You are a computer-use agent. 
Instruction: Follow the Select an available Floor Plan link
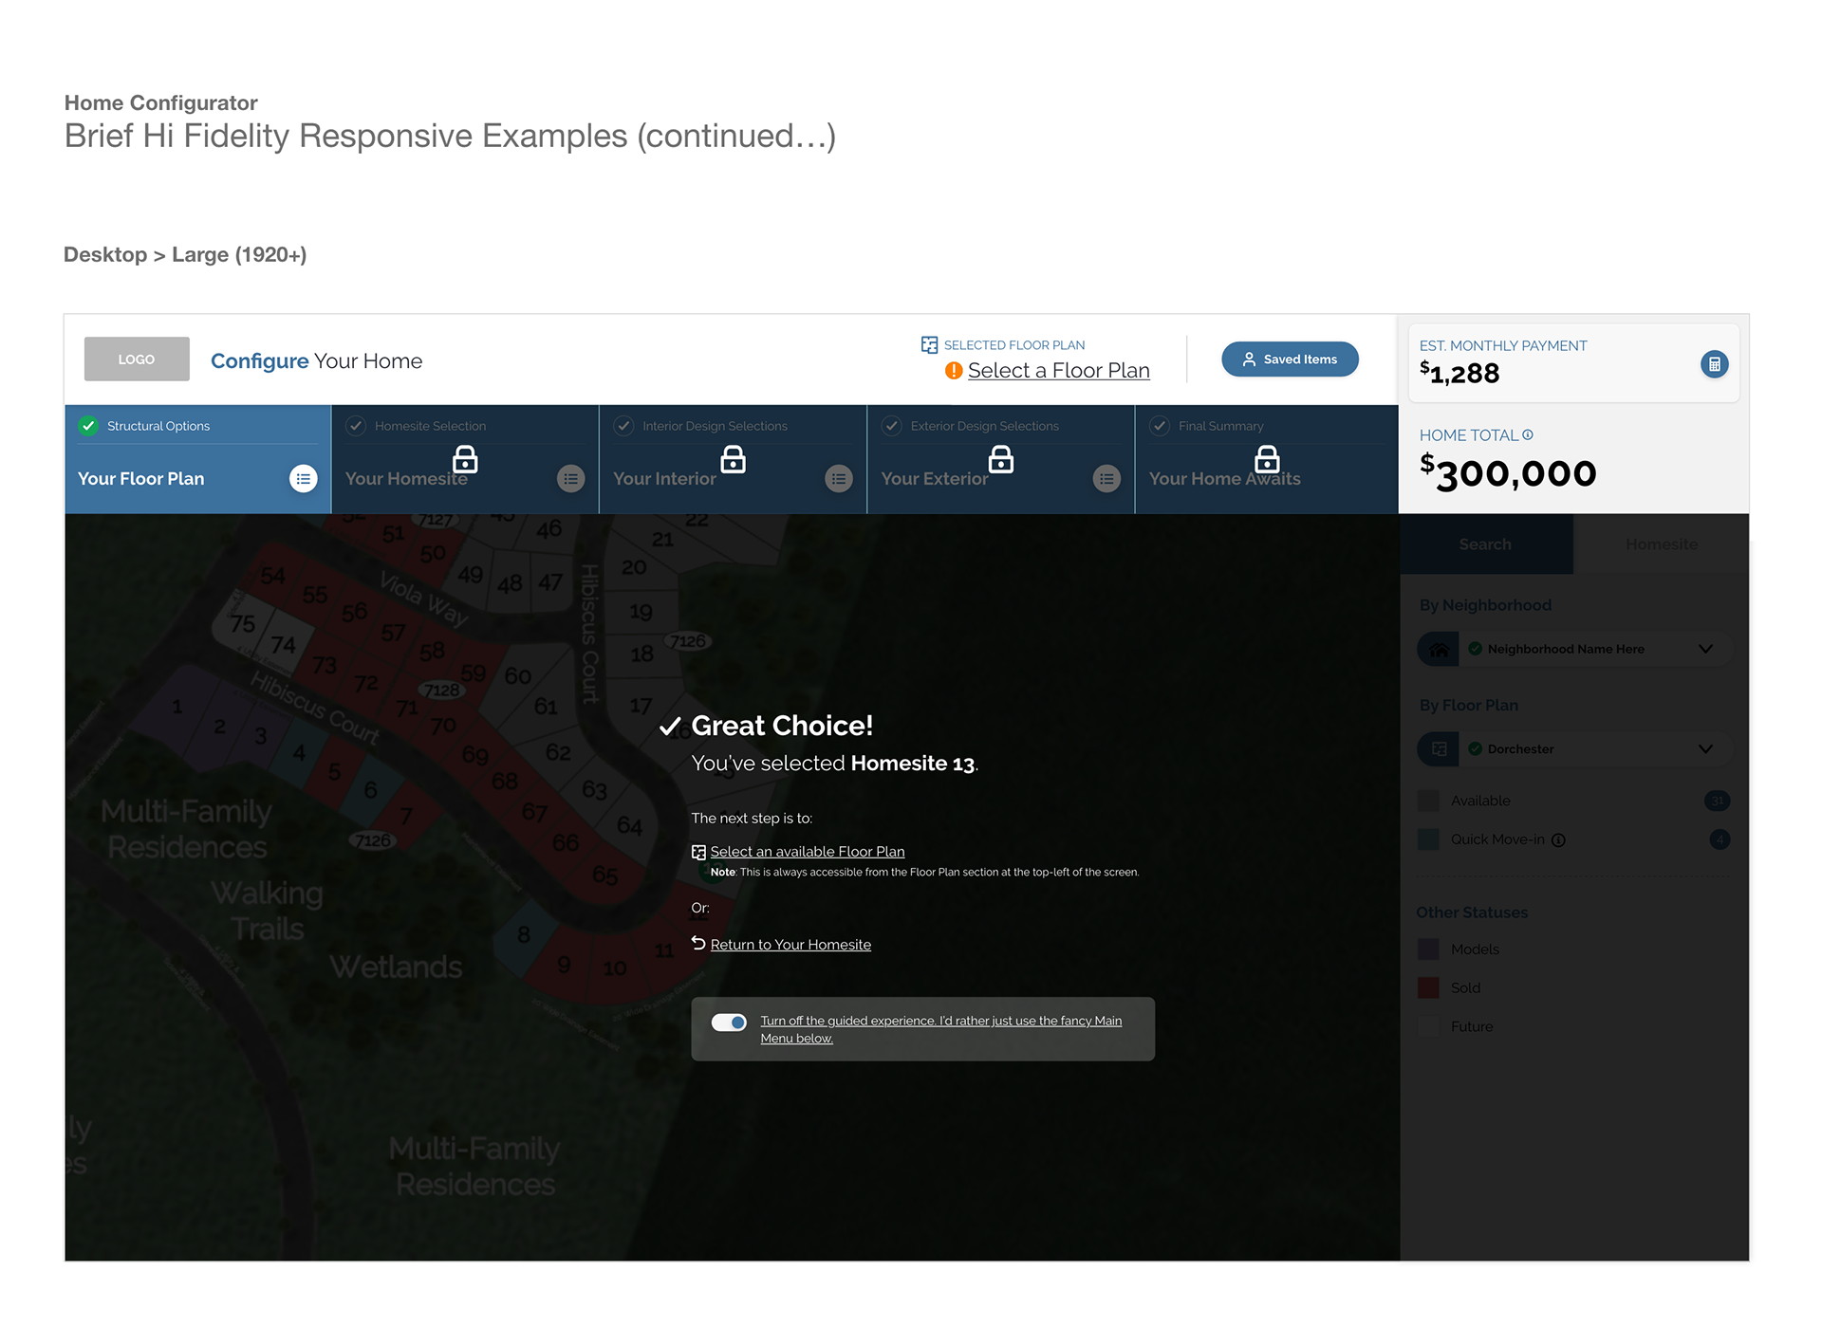click(808, 852)
